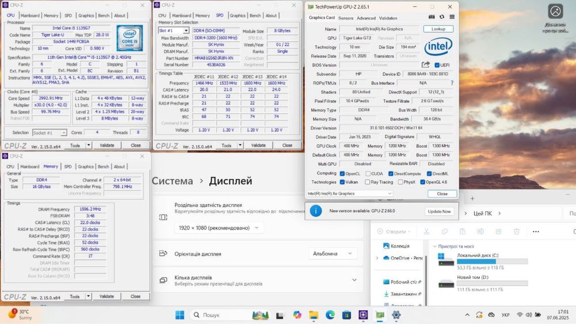
Task: Click the GPU-Z icon on the taskbar
Action: click(x=380, y=315)
